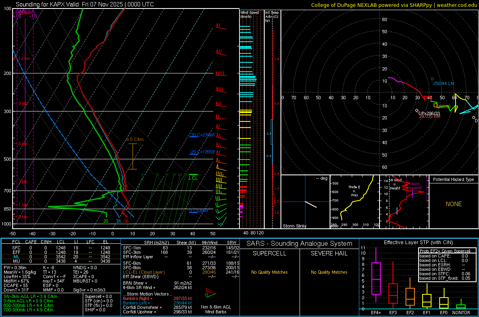Click the 256/44 LM hodograph label
This screenshot has width=479, height=317.
(x=444, y=83)
